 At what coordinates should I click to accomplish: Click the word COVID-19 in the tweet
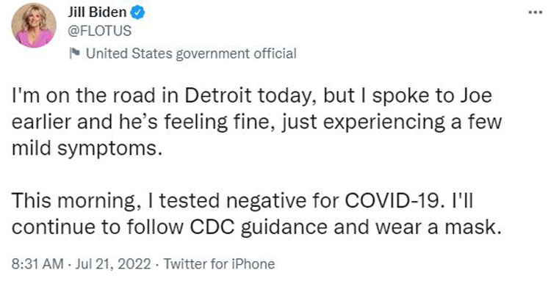pos(391,201)
